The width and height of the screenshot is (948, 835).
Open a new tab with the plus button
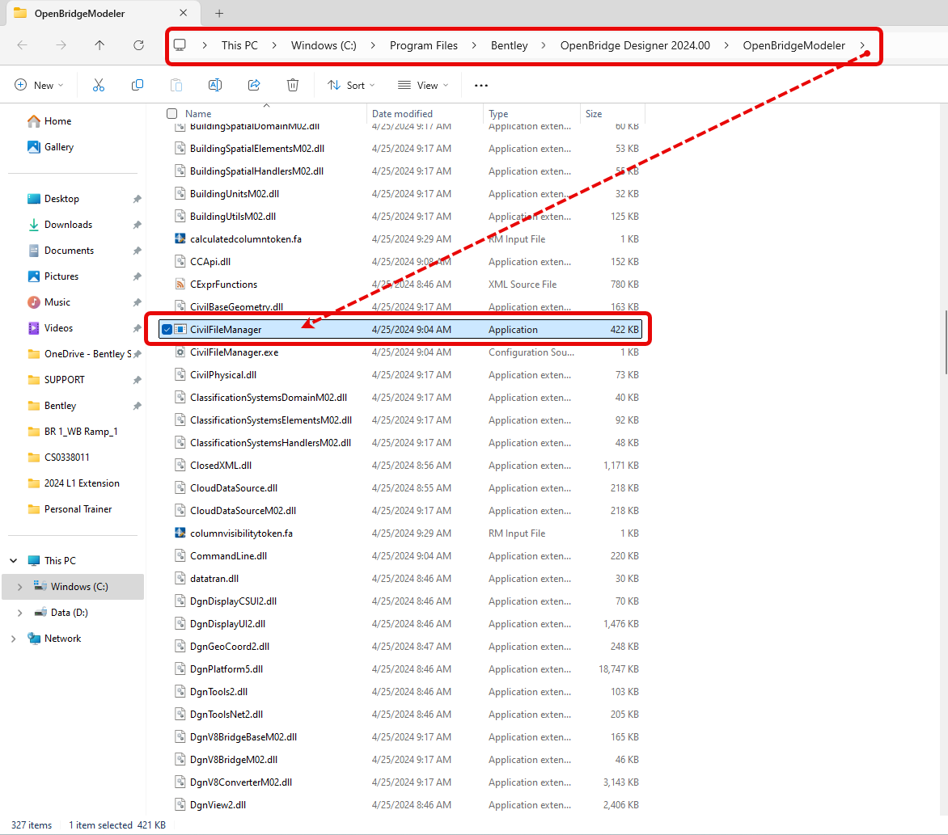219,13
